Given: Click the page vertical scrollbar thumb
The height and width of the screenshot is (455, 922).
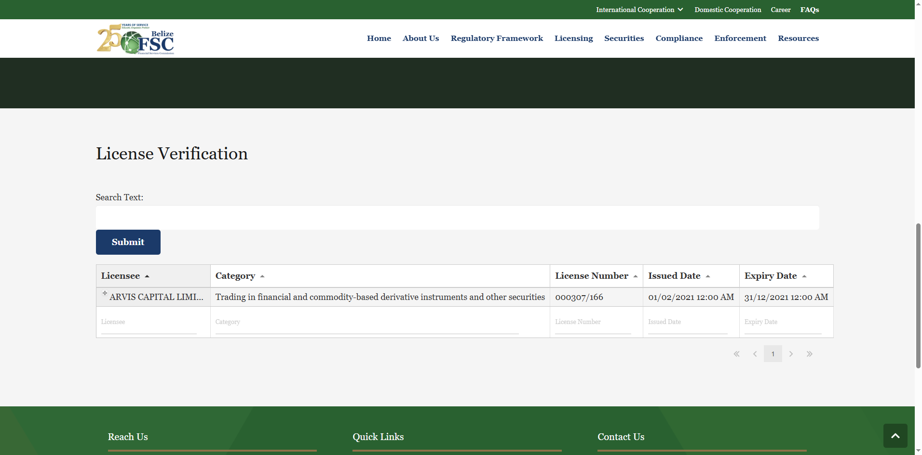Looking at the screenshot, I should pos(918,296).
